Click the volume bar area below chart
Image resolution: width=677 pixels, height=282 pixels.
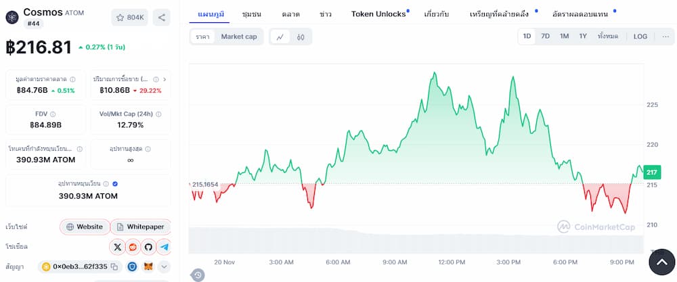[x=416, y=240]
